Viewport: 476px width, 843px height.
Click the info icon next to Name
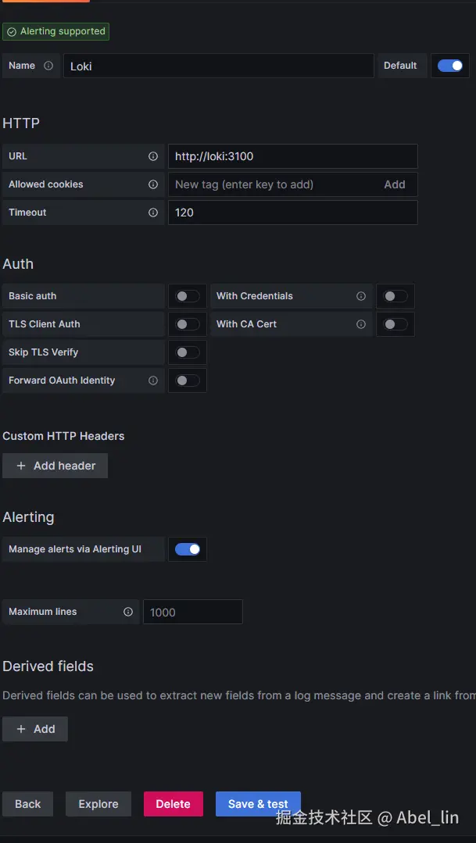tap(48, 66)
